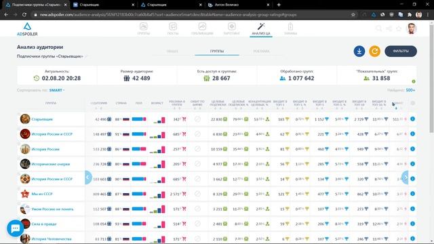Image resolution: width=434 pixels, height=244 pixels.
Task: Open the История России group link
Action: click(45, 149)
